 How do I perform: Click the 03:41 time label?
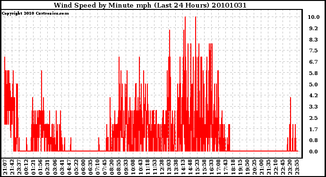point(62,168)
